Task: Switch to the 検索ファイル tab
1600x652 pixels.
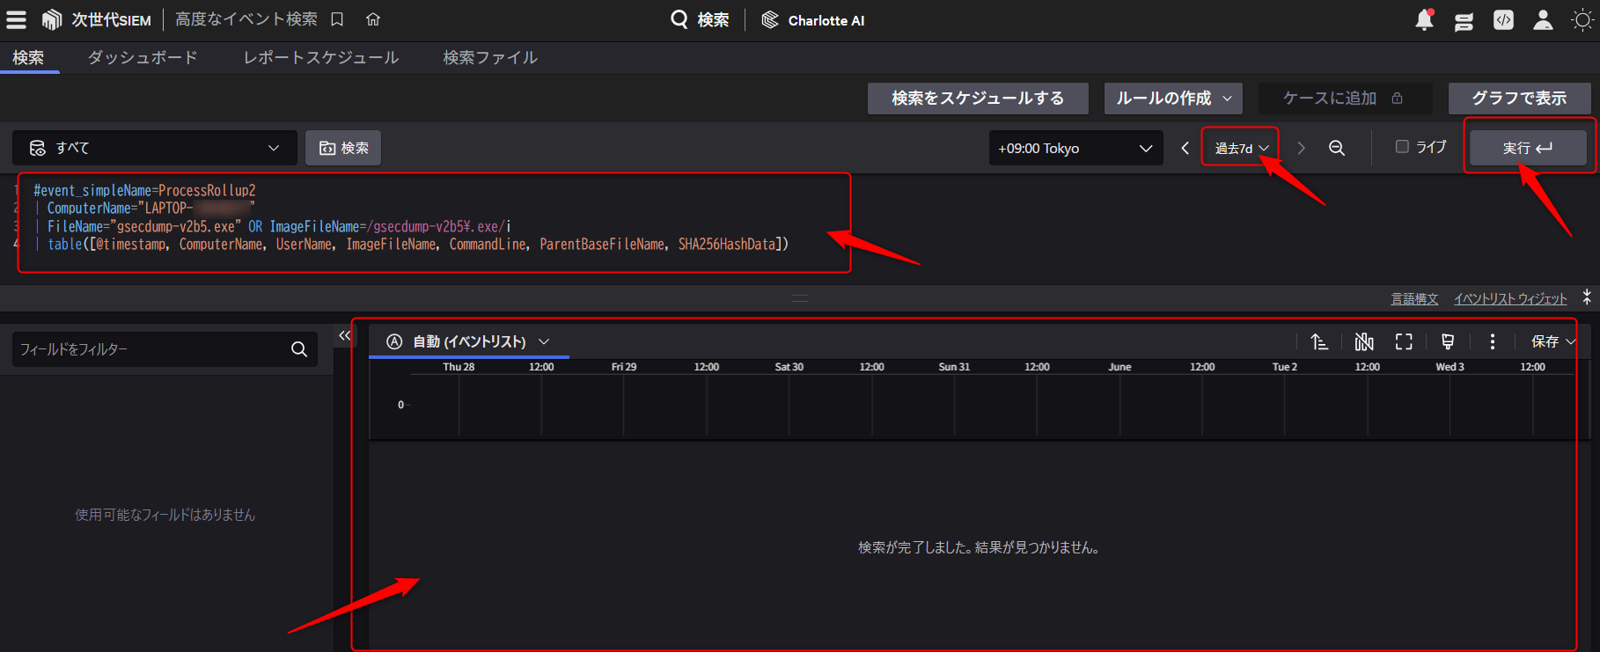Action: 490,57
